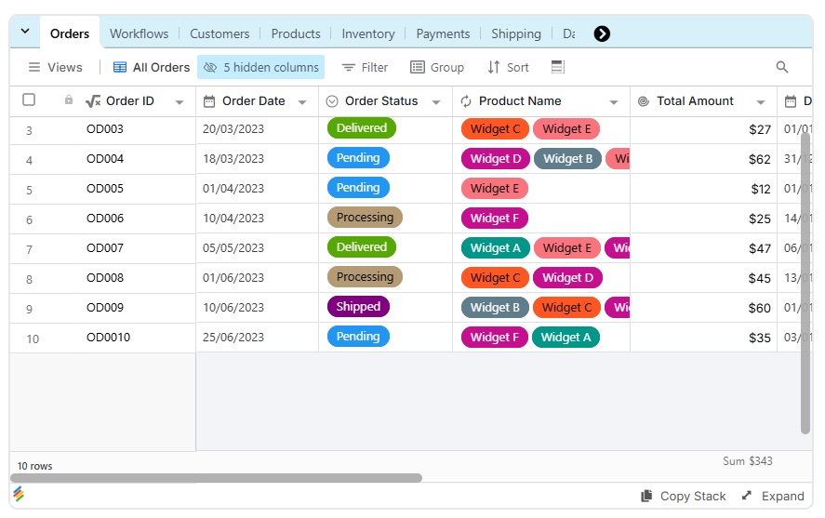Screen dimensions: 825x518
Task: Click the Order Status type icon
Action: click(x=332, y=101)
